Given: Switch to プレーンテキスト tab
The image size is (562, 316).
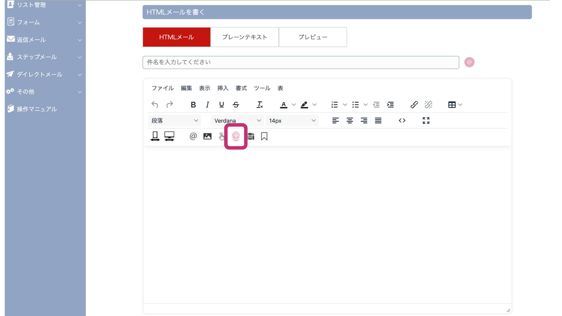Looking at the screenshot, I should click(x=245, y=37).
